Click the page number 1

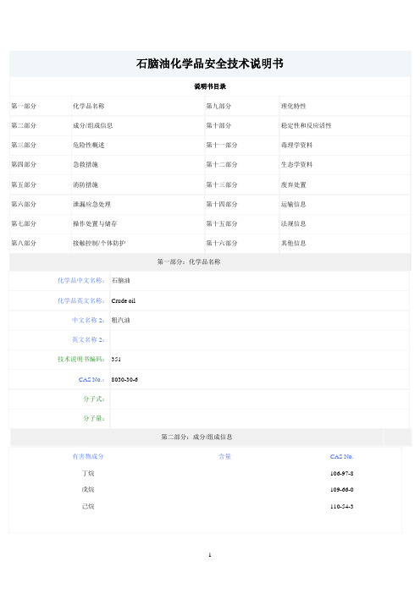[210, 555]
